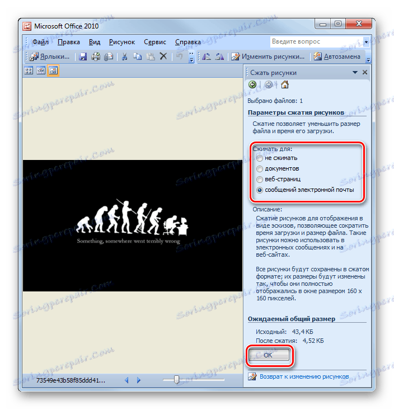Open the Правка menu
Screen dimensions: 394x410
(x=68, y=42)
